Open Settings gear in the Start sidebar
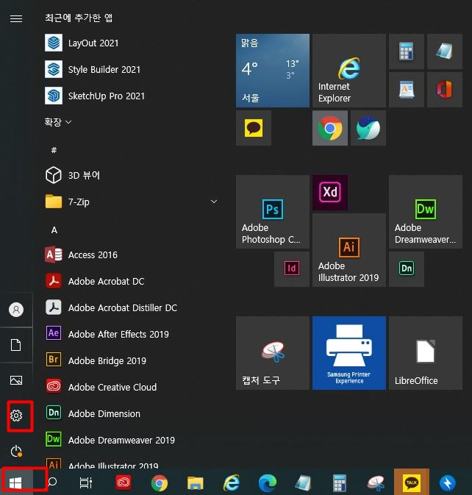The image size is (472, 495). click(x=16, y=416)
